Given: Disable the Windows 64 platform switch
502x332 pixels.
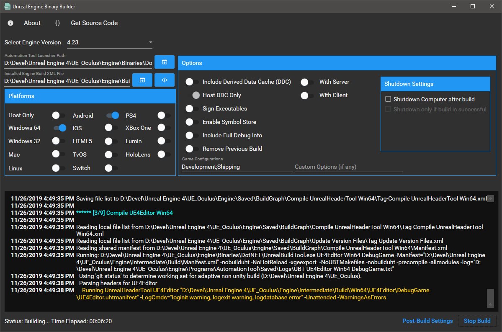Looking at the screenshot, I should tap(59, 128).
